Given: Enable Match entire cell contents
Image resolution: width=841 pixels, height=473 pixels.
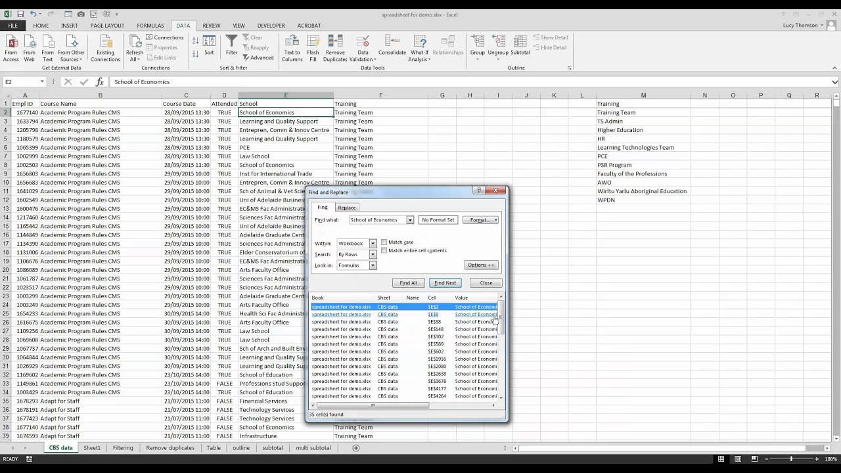Looking at the screenshot, I should point(384,250).
